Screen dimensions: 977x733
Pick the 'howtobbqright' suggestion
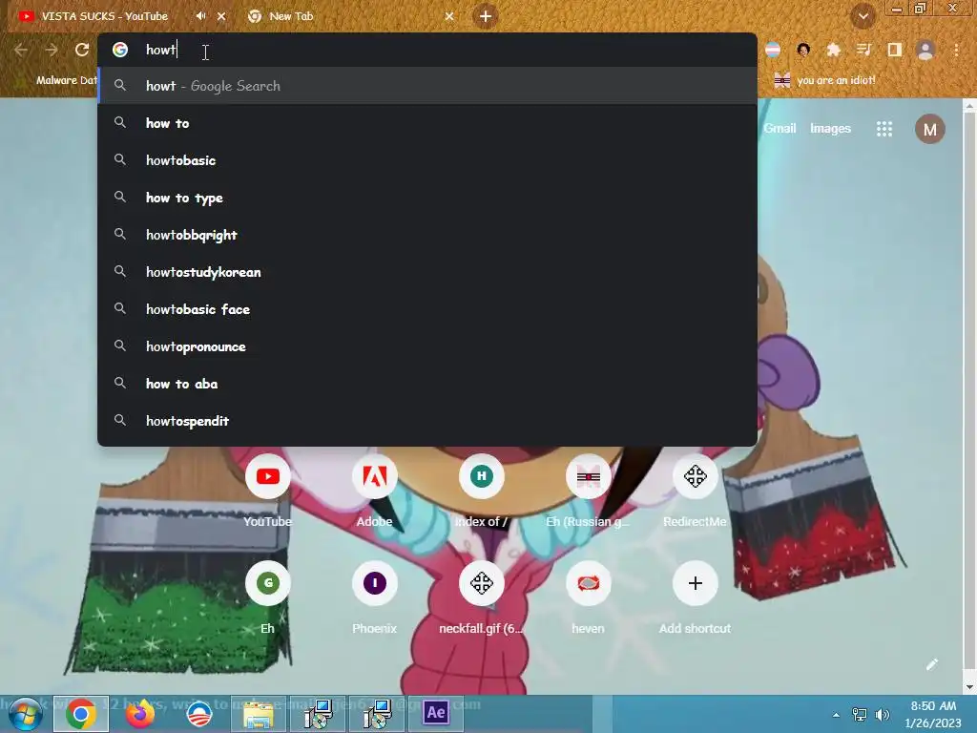pos(427,235)
